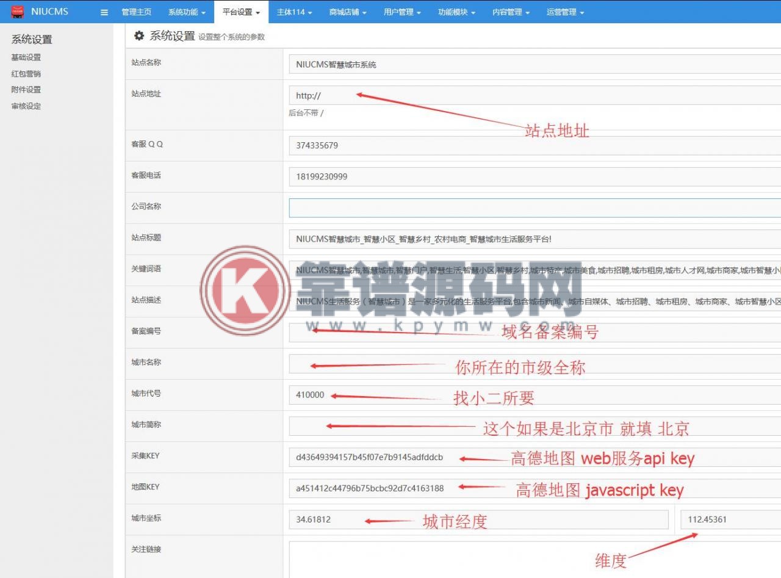Click the gear icon beside 系统设置 heading

pyautogui.click(x=139, y=35)
